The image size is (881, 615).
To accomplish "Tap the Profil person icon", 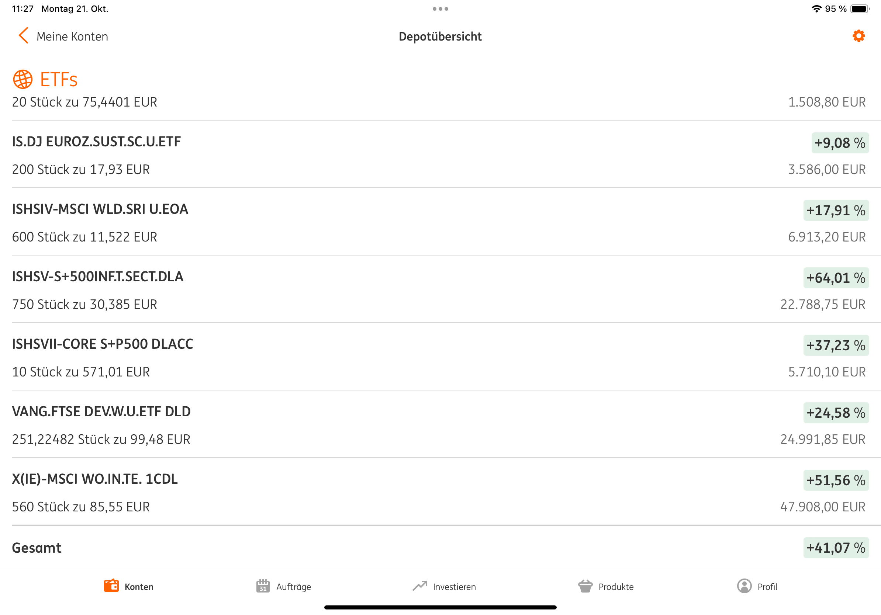I will [x=744, y=586].
